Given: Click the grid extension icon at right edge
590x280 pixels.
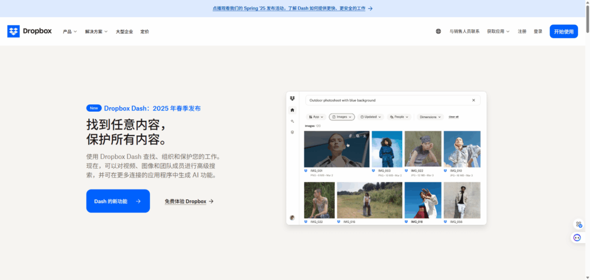Looking at the screenshot, I should (578, 224).
